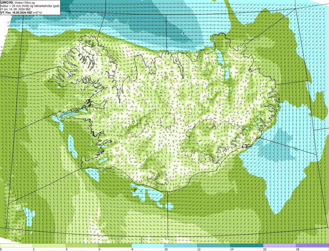Click the '2' label on the wind scale

coord(34,249)
